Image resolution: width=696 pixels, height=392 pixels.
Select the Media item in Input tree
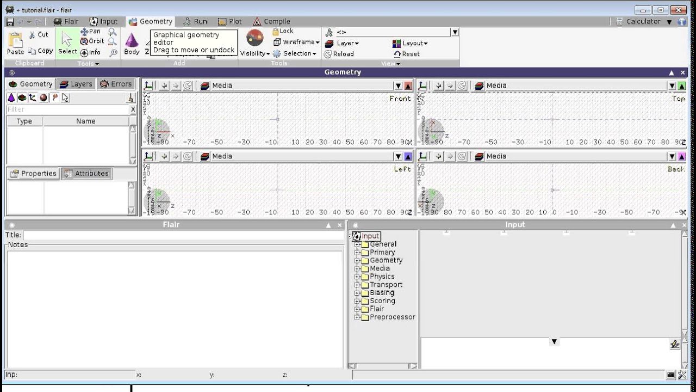pyautogui.click(x=380, y=268)
